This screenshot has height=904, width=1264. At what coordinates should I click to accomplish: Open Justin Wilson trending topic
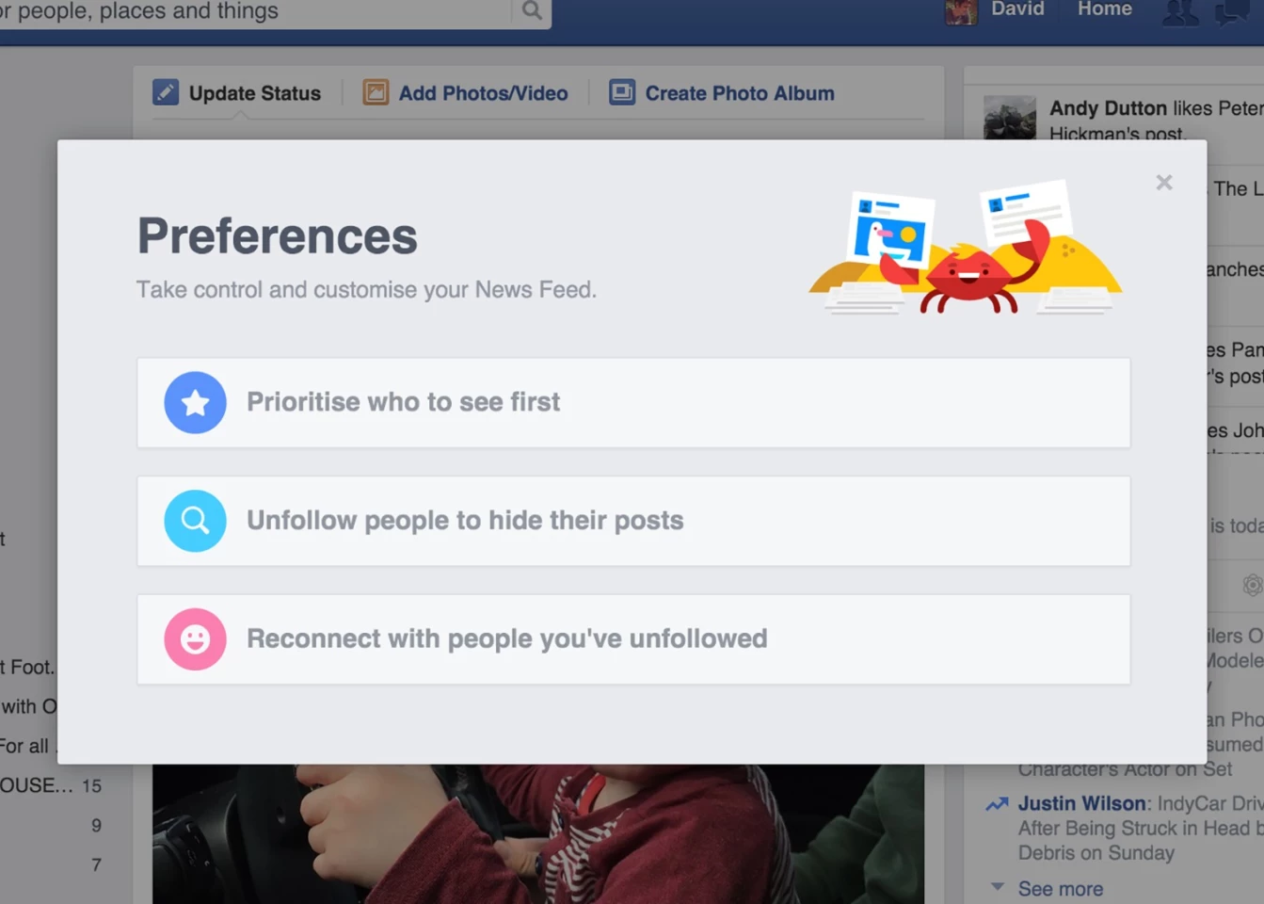(x=1082, y=803)
